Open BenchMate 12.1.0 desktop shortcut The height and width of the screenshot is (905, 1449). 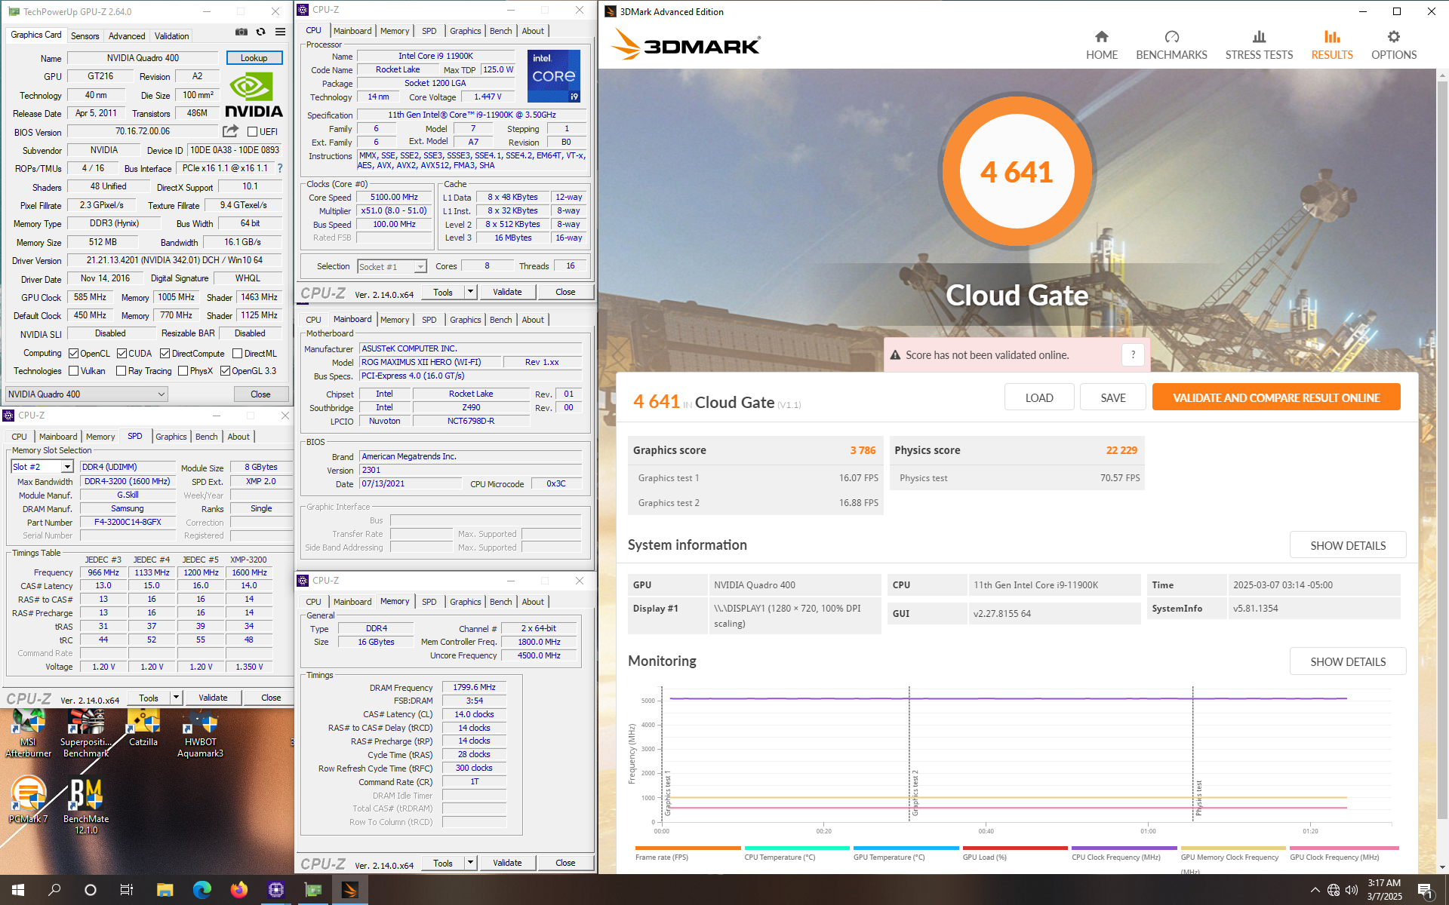[86, 805]
